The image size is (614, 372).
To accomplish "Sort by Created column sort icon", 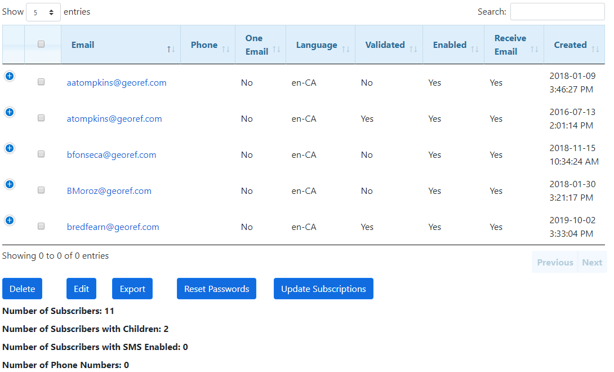I will [595, 50].
